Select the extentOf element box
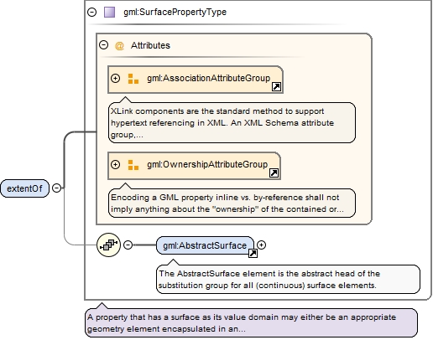 (24, 188)
